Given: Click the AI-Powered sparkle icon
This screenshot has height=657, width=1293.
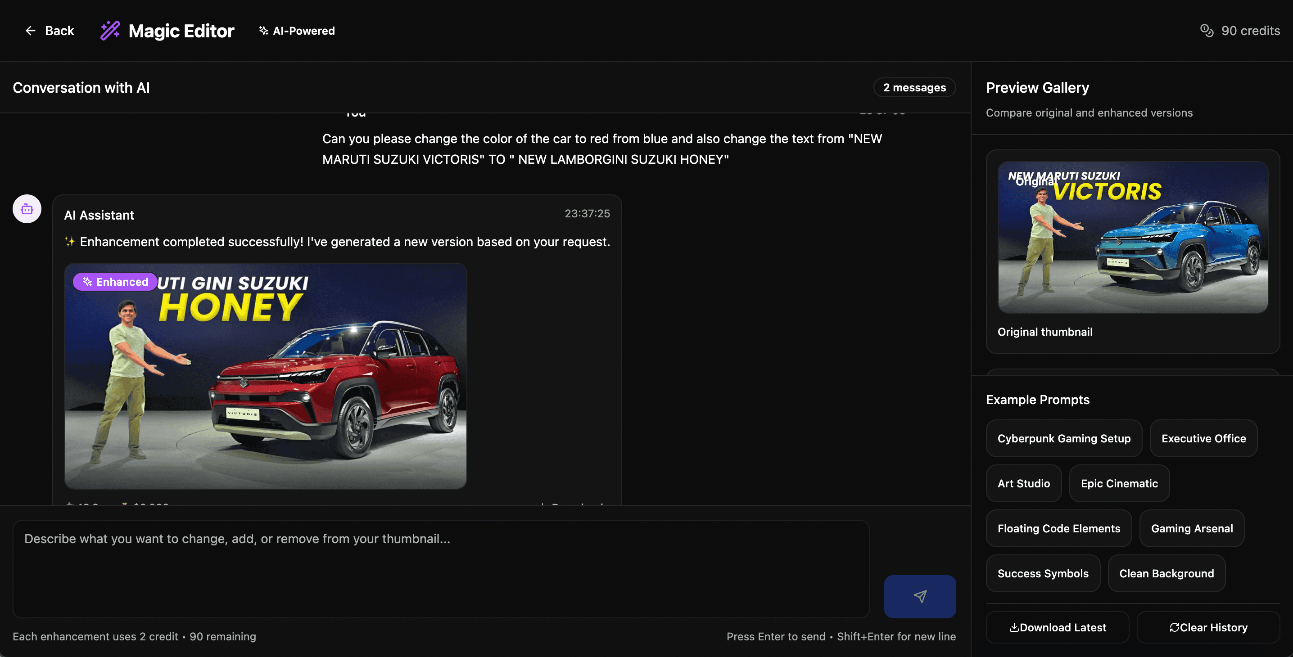Looking at the screenshot, I should (x=263, y=31).
